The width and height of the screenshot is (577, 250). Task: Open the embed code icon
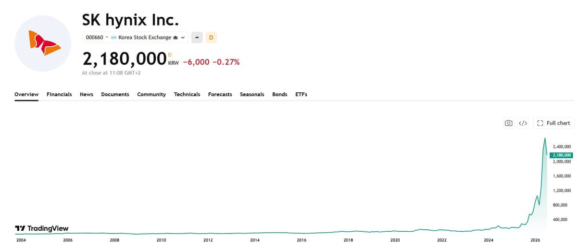coord(523,123)
